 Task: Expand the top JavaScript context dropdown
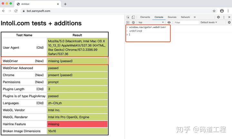tap(151, 22)
